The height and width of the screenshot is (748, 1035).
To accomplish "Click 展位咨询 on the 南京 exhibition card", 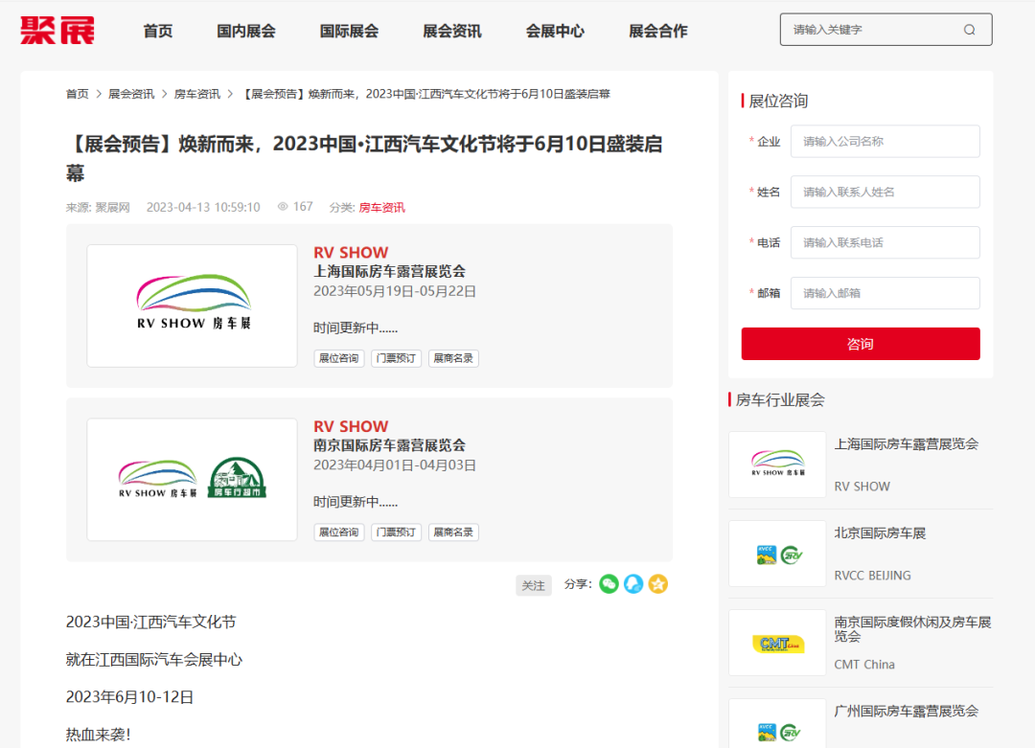I will [x=338, y=533].
